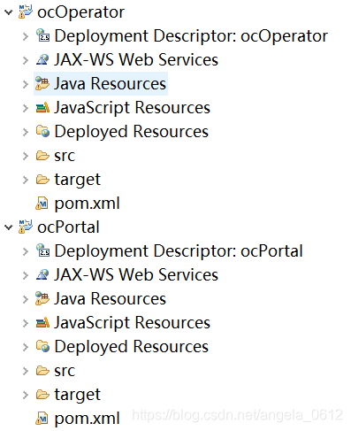
Task: Select pom.xml label in ocOperator
Action: point(88,204)
